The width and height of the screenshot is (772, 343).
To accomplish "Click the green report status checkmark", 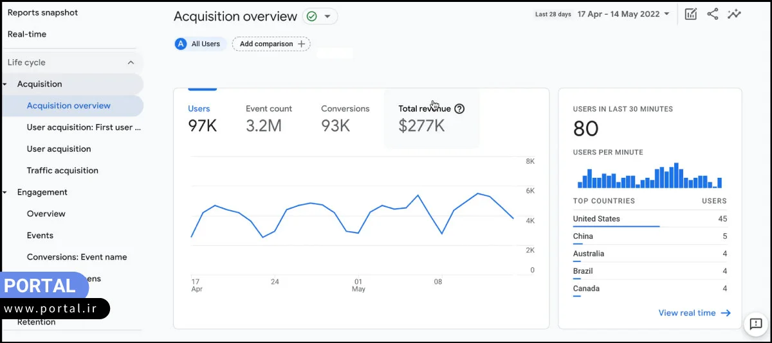I will (x=312, y=17).
